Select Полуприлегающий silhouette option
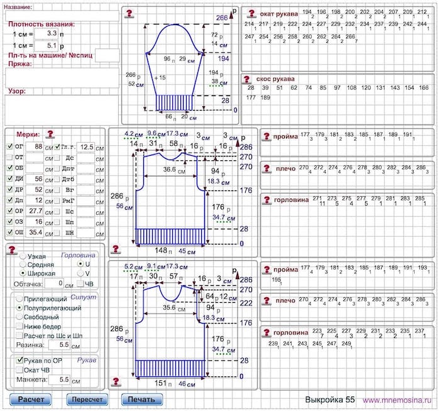Viewport: 440px width, 411px height. click(19, 308)
